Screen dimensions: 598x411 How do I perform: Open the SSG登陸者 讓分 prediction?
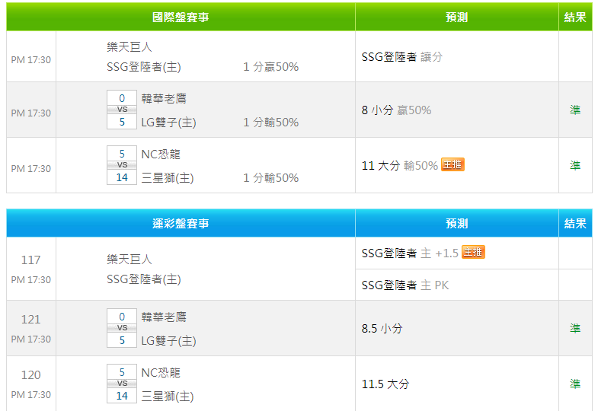coord(402,56)
